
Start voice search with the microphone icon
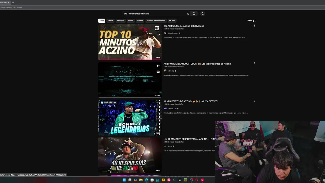202,14
